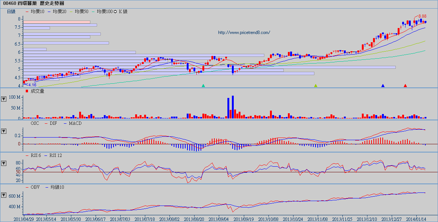Viewport: 438px width, 222px height.
Task: Click the 4.16 low price label
Action: pyautogui.click(x=32, y=85)
